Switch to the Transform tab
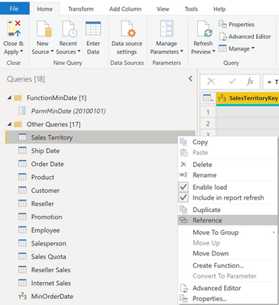This screenshot has width=279, height=305. coord(81,9)
